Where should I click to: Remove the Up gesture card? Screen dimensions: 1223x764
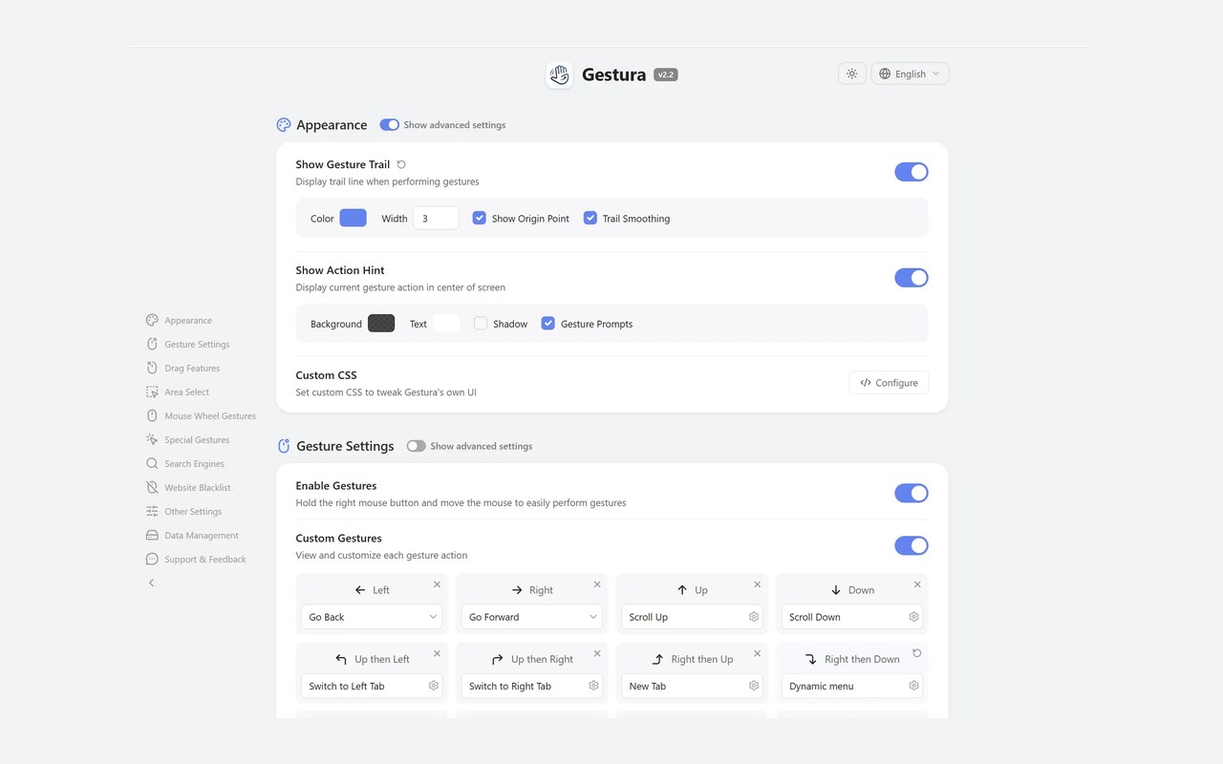(x=758, y=584)
